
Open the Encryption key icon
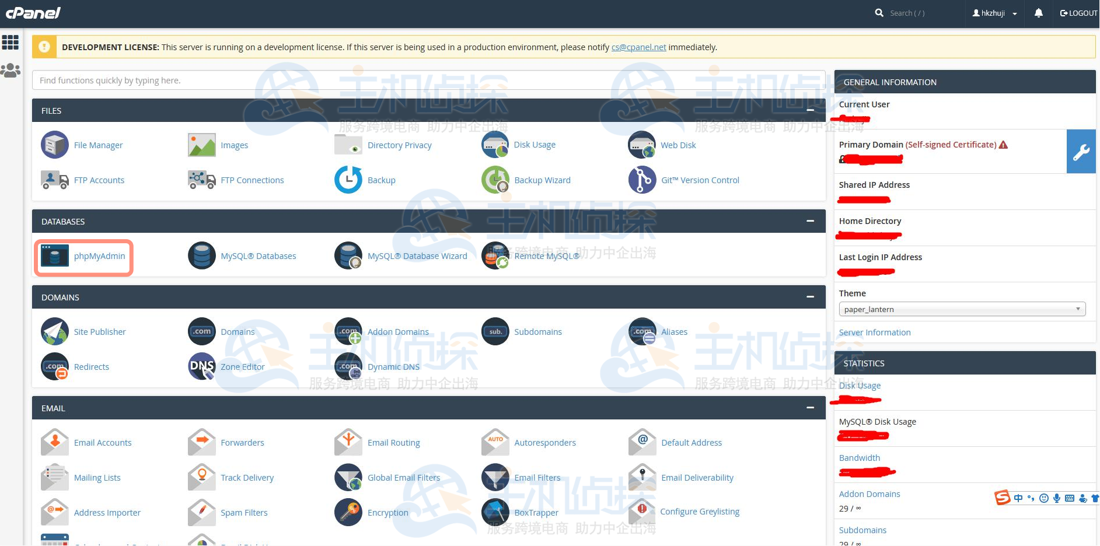[x=348, y=512]
